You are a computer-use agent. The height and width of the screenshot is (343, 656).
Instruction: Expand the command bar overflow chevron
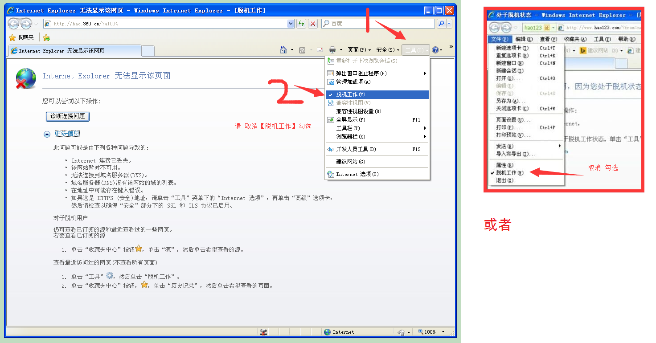tap(451, 46)
